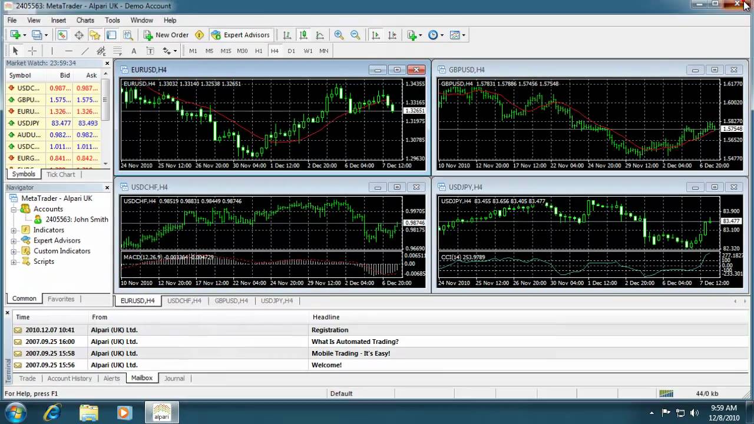Expand the Scripts tree node
Image resolution: width=754 pixels, height=424 pixels.
click(x=14, y=262)
